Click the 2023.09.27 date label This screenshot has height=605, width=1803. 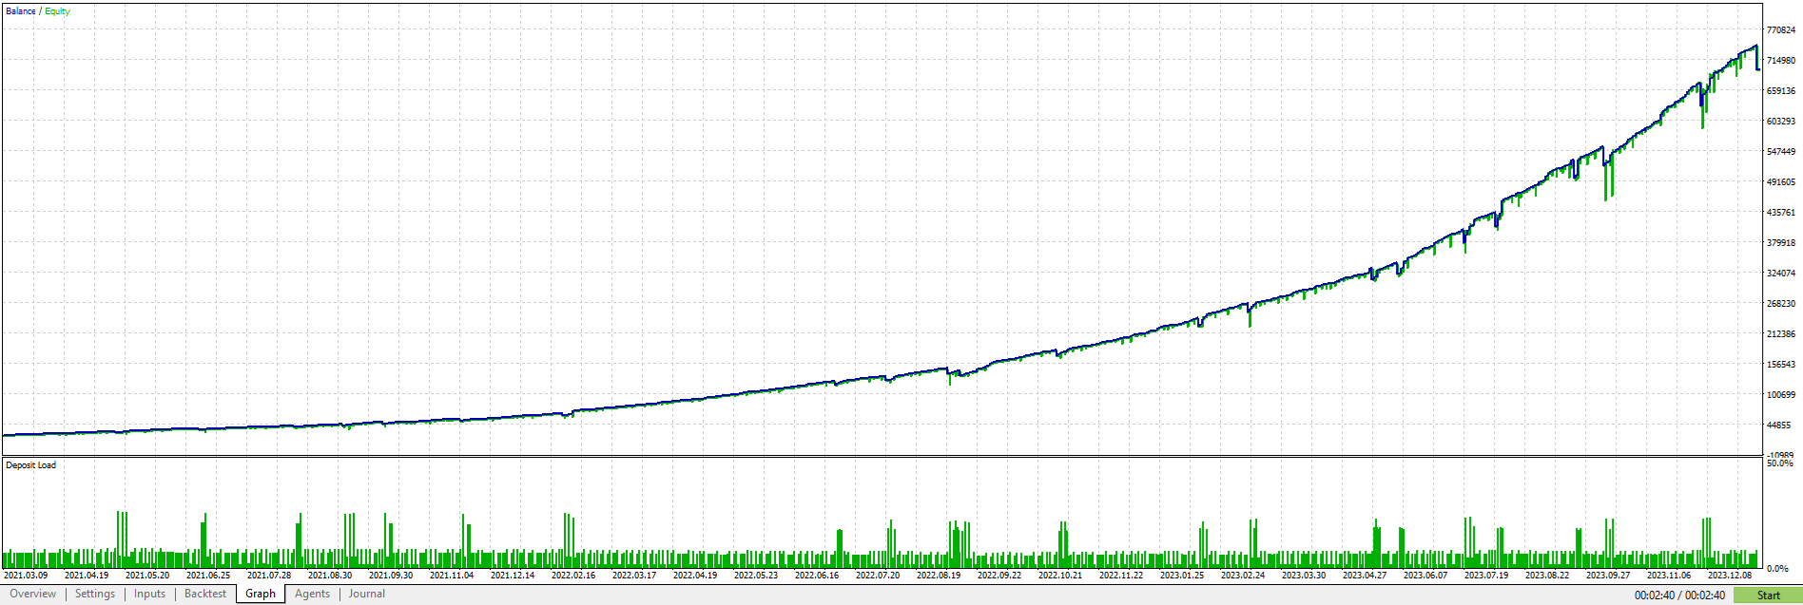pos(1608,575)
